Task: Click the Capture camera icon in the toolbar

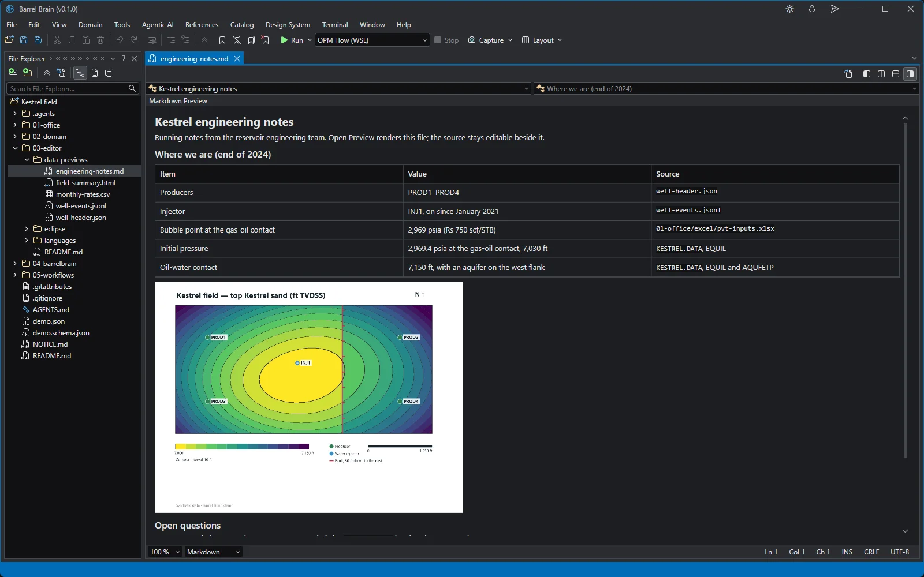Action: 472,40
